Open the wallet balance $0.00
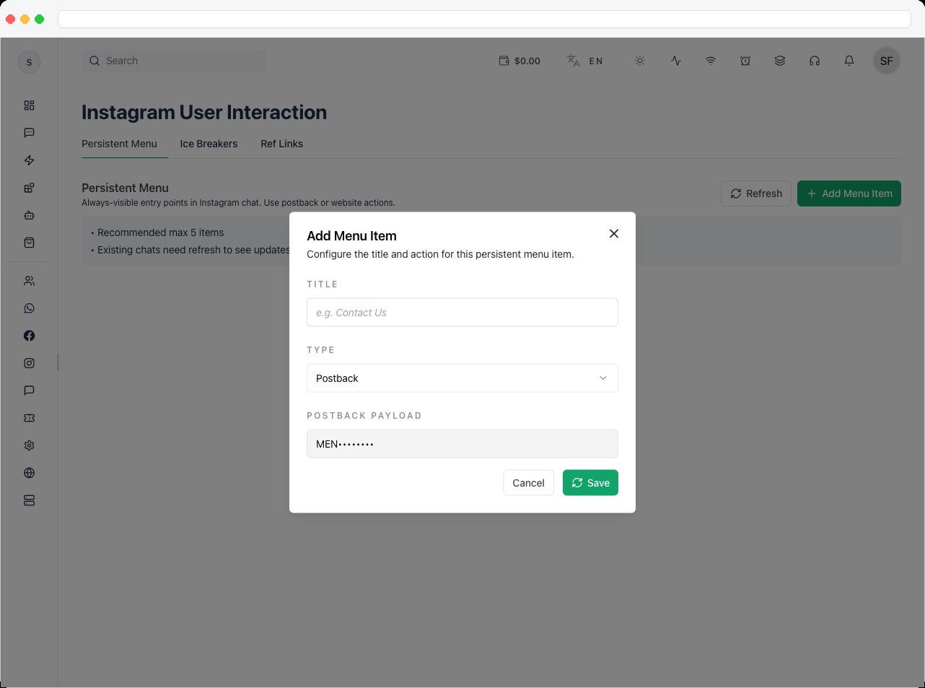 point(520,61)
